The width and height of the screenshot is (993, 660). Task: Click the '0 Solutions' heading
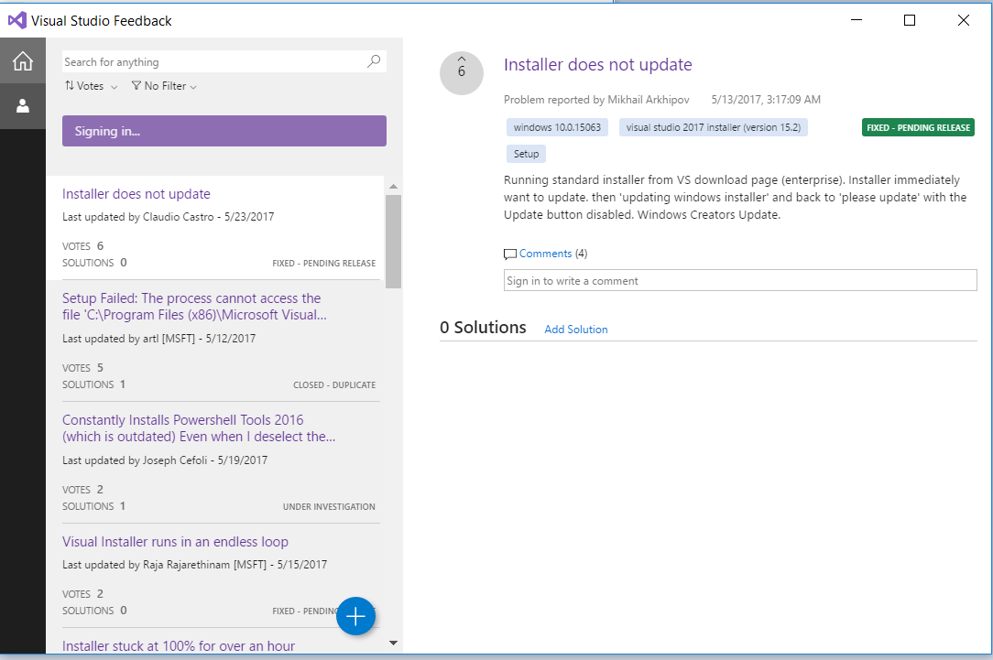click(483, 327)
